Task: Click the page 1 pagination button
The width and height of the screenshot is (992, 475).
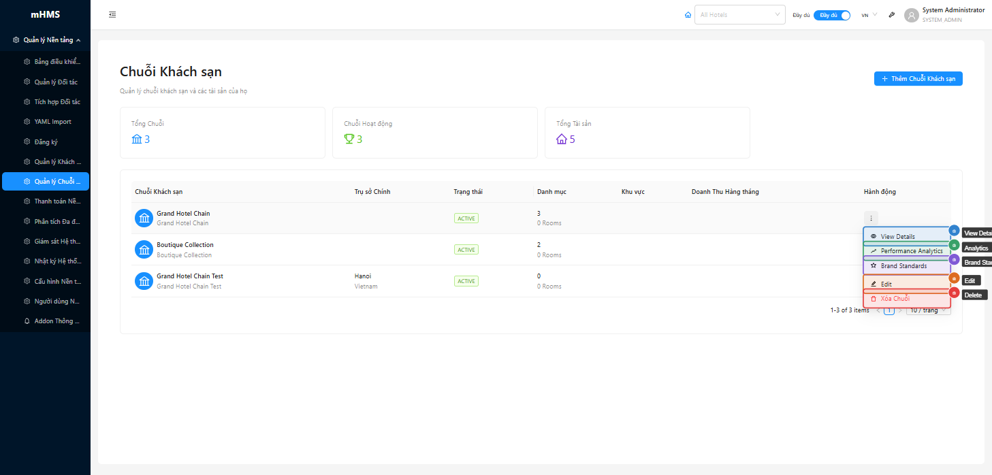Action: [889, 311]
